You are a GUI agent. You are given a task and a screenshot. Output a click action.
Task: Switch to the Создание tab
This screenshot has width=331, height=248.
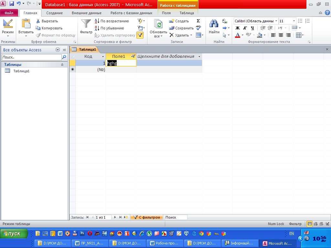tap(54, 13)
